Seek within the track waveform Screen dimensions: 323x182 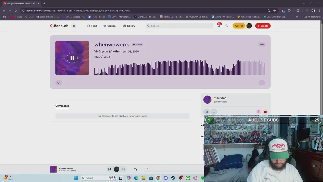[179, 67]
